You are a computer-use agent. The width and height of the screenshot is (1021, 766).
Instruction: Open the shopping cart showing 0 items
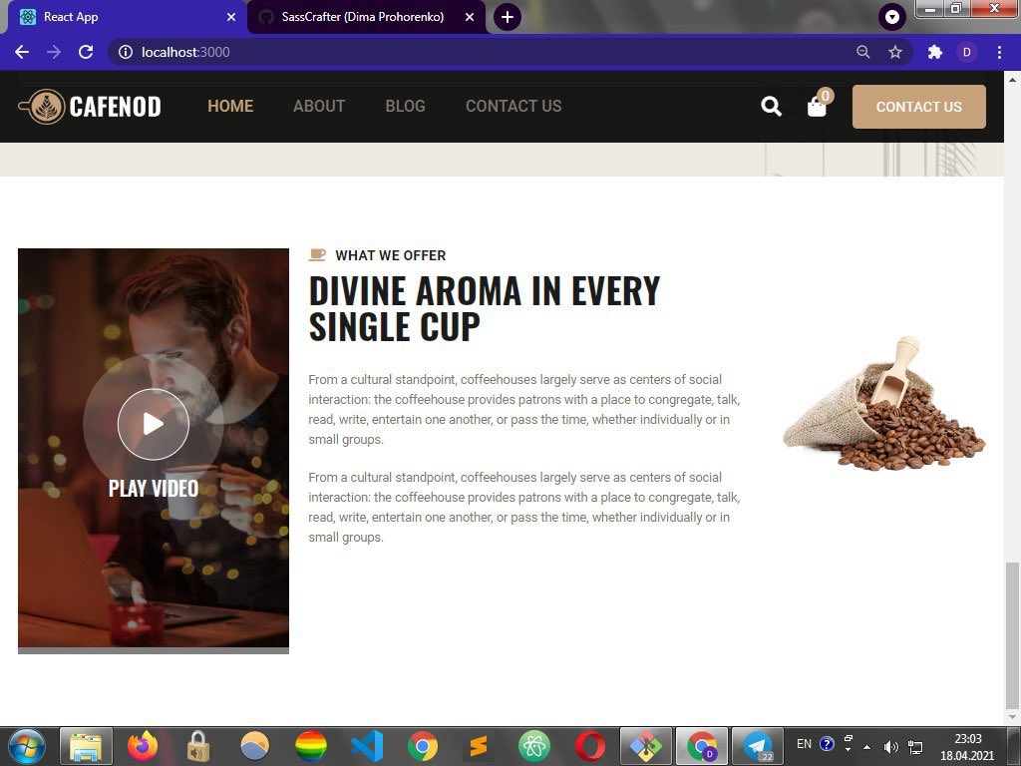pos(817,107)
